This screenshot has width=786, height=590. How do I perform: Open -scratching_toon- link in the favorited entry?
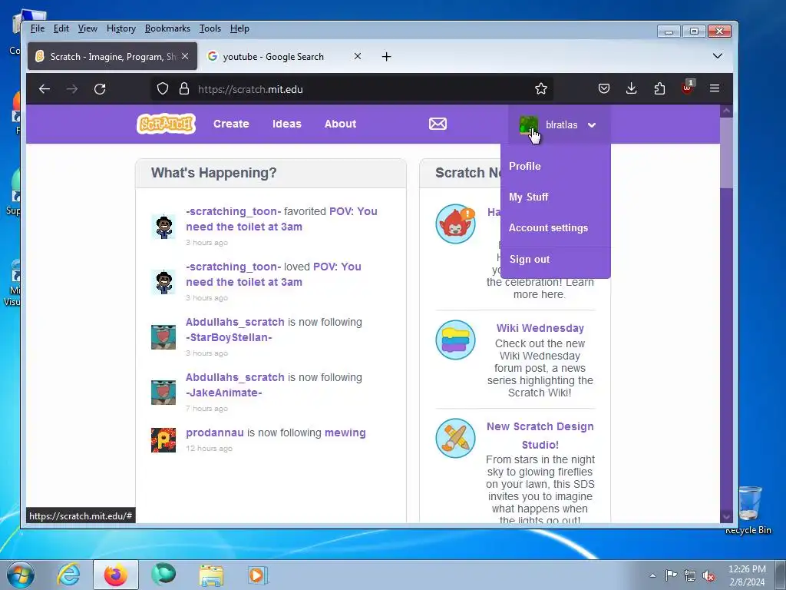pyautogui.click(x=233, y=211)
